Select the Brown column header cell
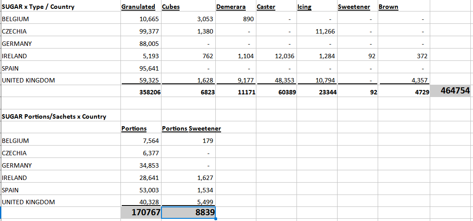Viewport: 473px width, 221px height. pos(388,7)
